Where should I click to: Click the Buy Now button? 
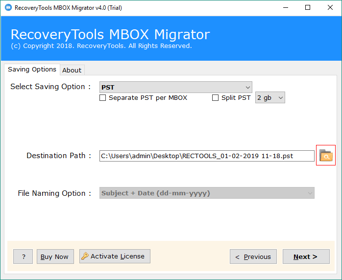[55, 257]
